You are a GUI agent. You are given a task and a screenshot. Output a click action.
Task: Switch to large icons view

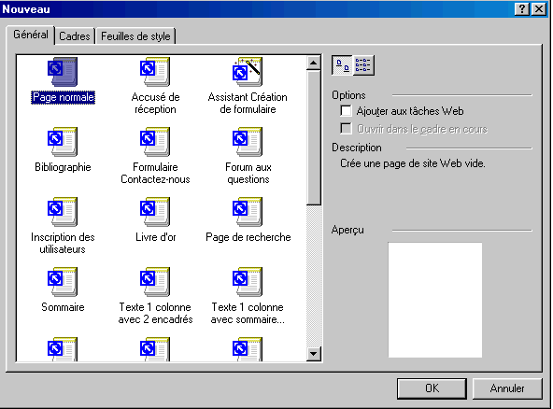[342, 65]
